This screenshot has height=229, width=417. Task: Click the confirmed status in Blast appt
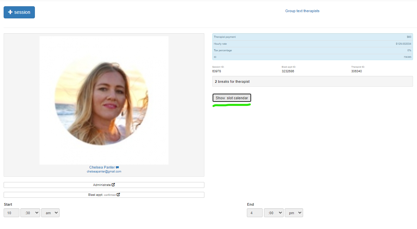[x=110, y=195]
